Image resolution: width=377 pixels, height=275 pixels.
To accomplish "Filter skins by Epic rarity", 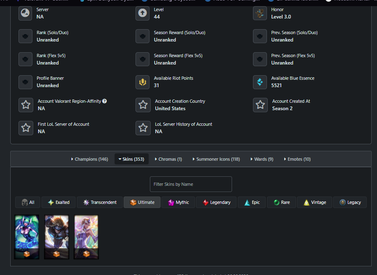I will pos(252,202).
